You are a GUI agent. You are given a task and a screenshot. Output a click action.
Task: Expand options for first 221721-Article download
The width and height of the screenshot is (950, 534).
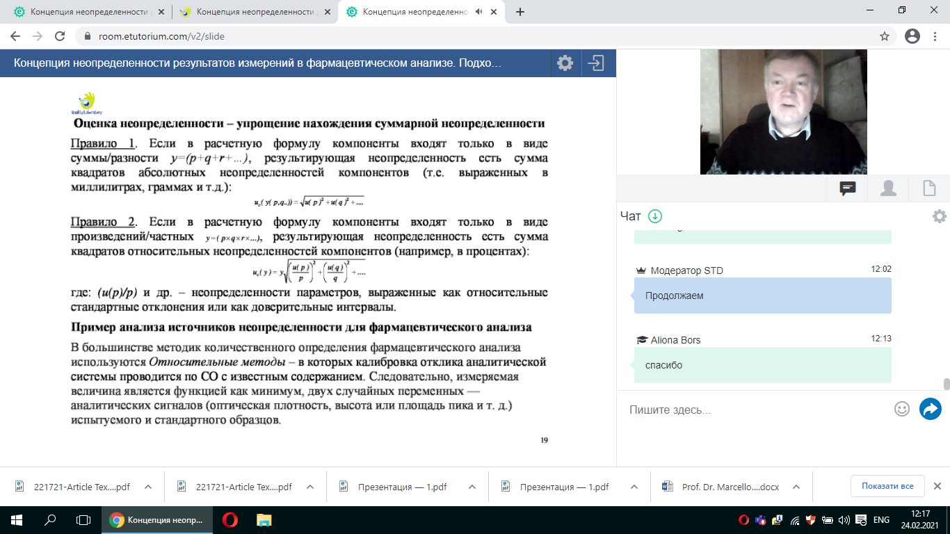coord(147,487)
